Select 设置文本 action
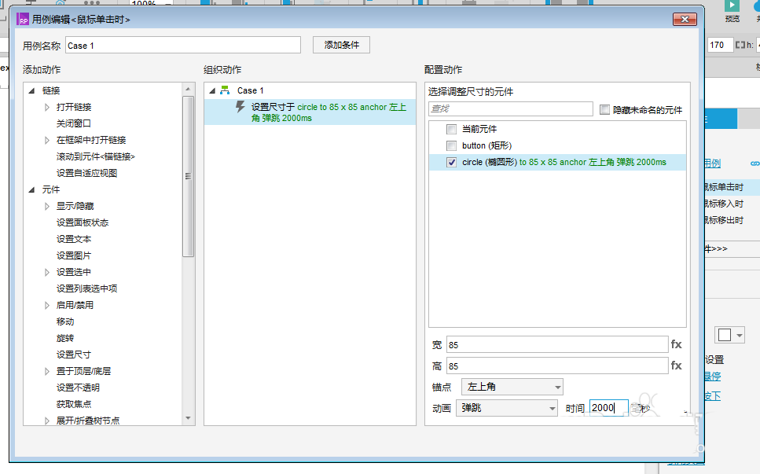 pos(74,239)
